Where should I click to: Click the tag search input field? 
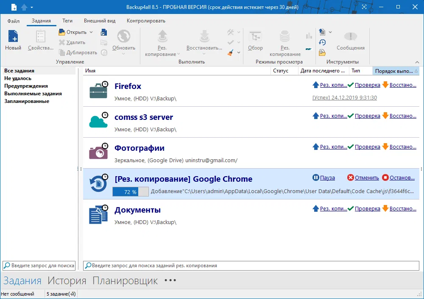(x=39, y=266)
